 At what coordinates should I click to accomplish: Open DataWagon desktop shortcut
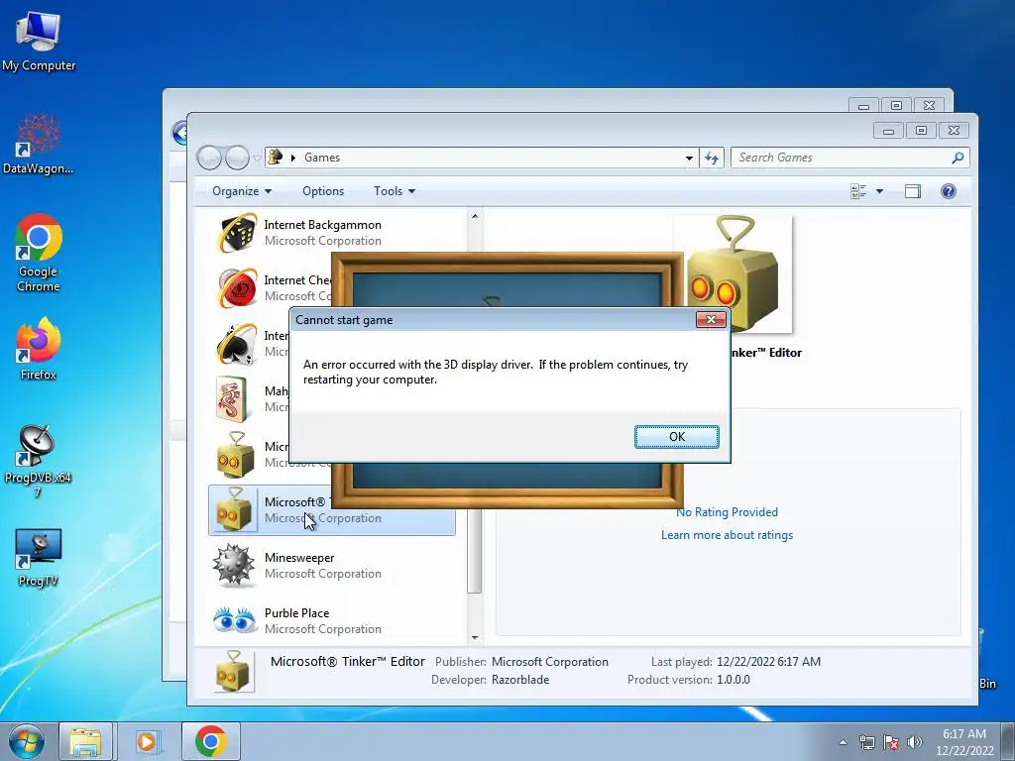coord(39,144)
